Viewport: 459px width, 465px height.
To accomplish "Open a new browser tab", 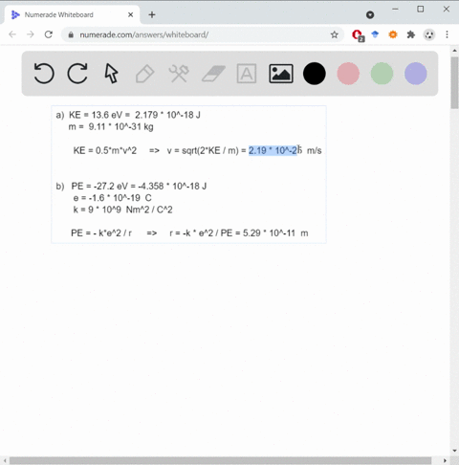I will [x=152, y=14].
